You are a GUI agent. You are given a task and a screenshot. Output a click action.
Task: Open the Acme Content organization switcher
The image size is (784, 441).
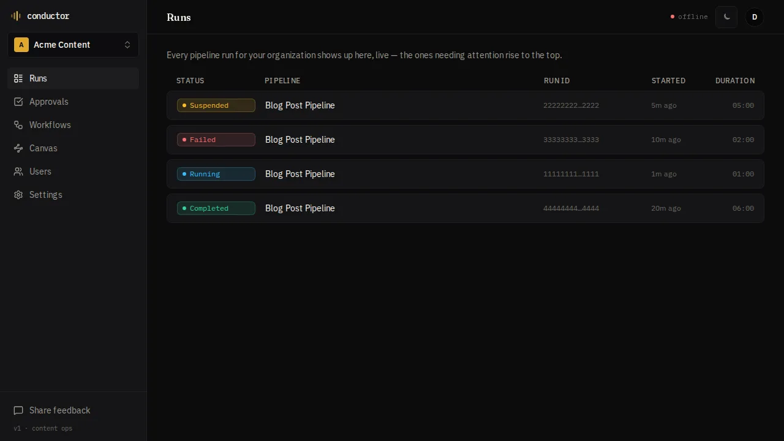tap(73, 45)
